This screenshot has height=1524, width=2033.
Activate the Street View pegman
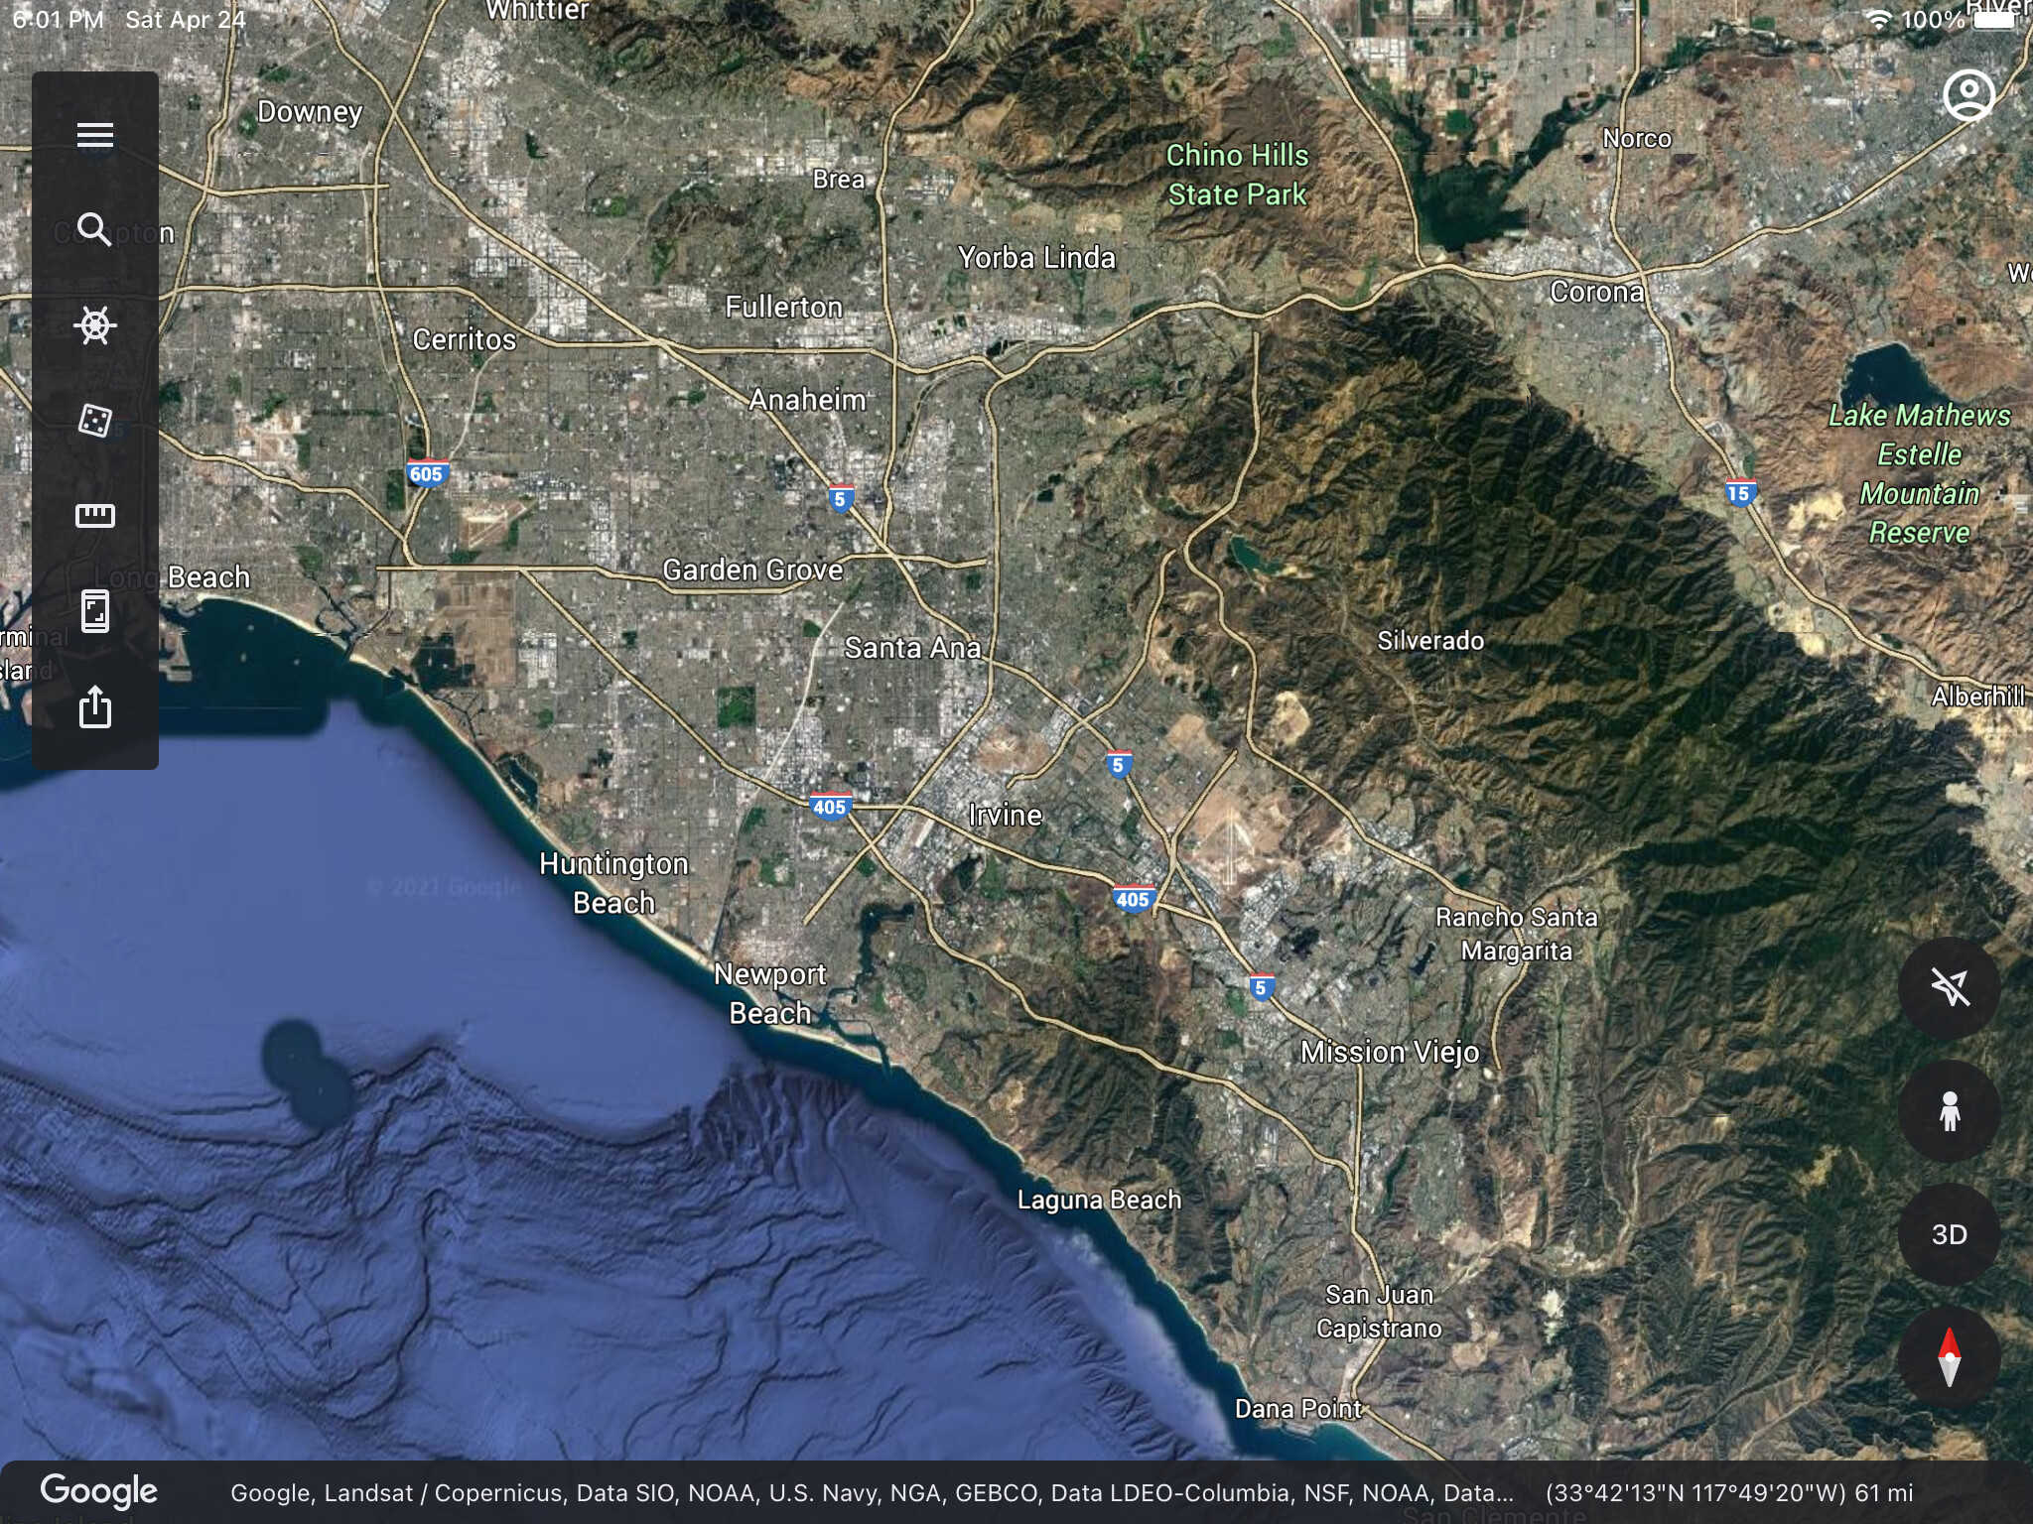(1950, 1111)
